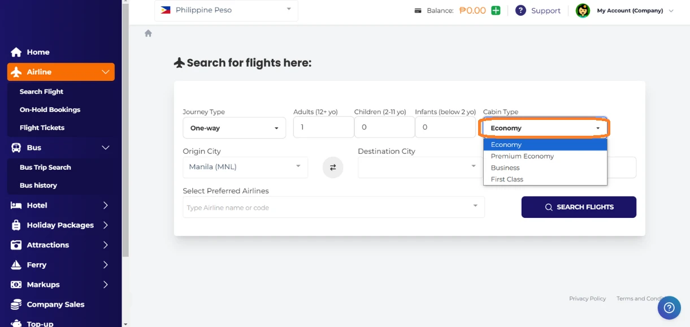
Task: Click the home breadcrumb icon
Action: 148,33
